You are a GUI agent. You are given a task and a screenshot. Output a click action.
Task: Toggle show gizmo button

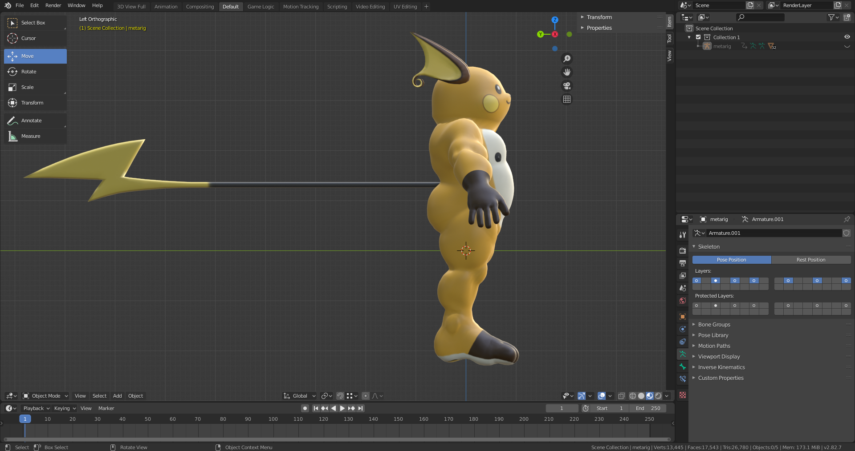[x=582, y=396]
